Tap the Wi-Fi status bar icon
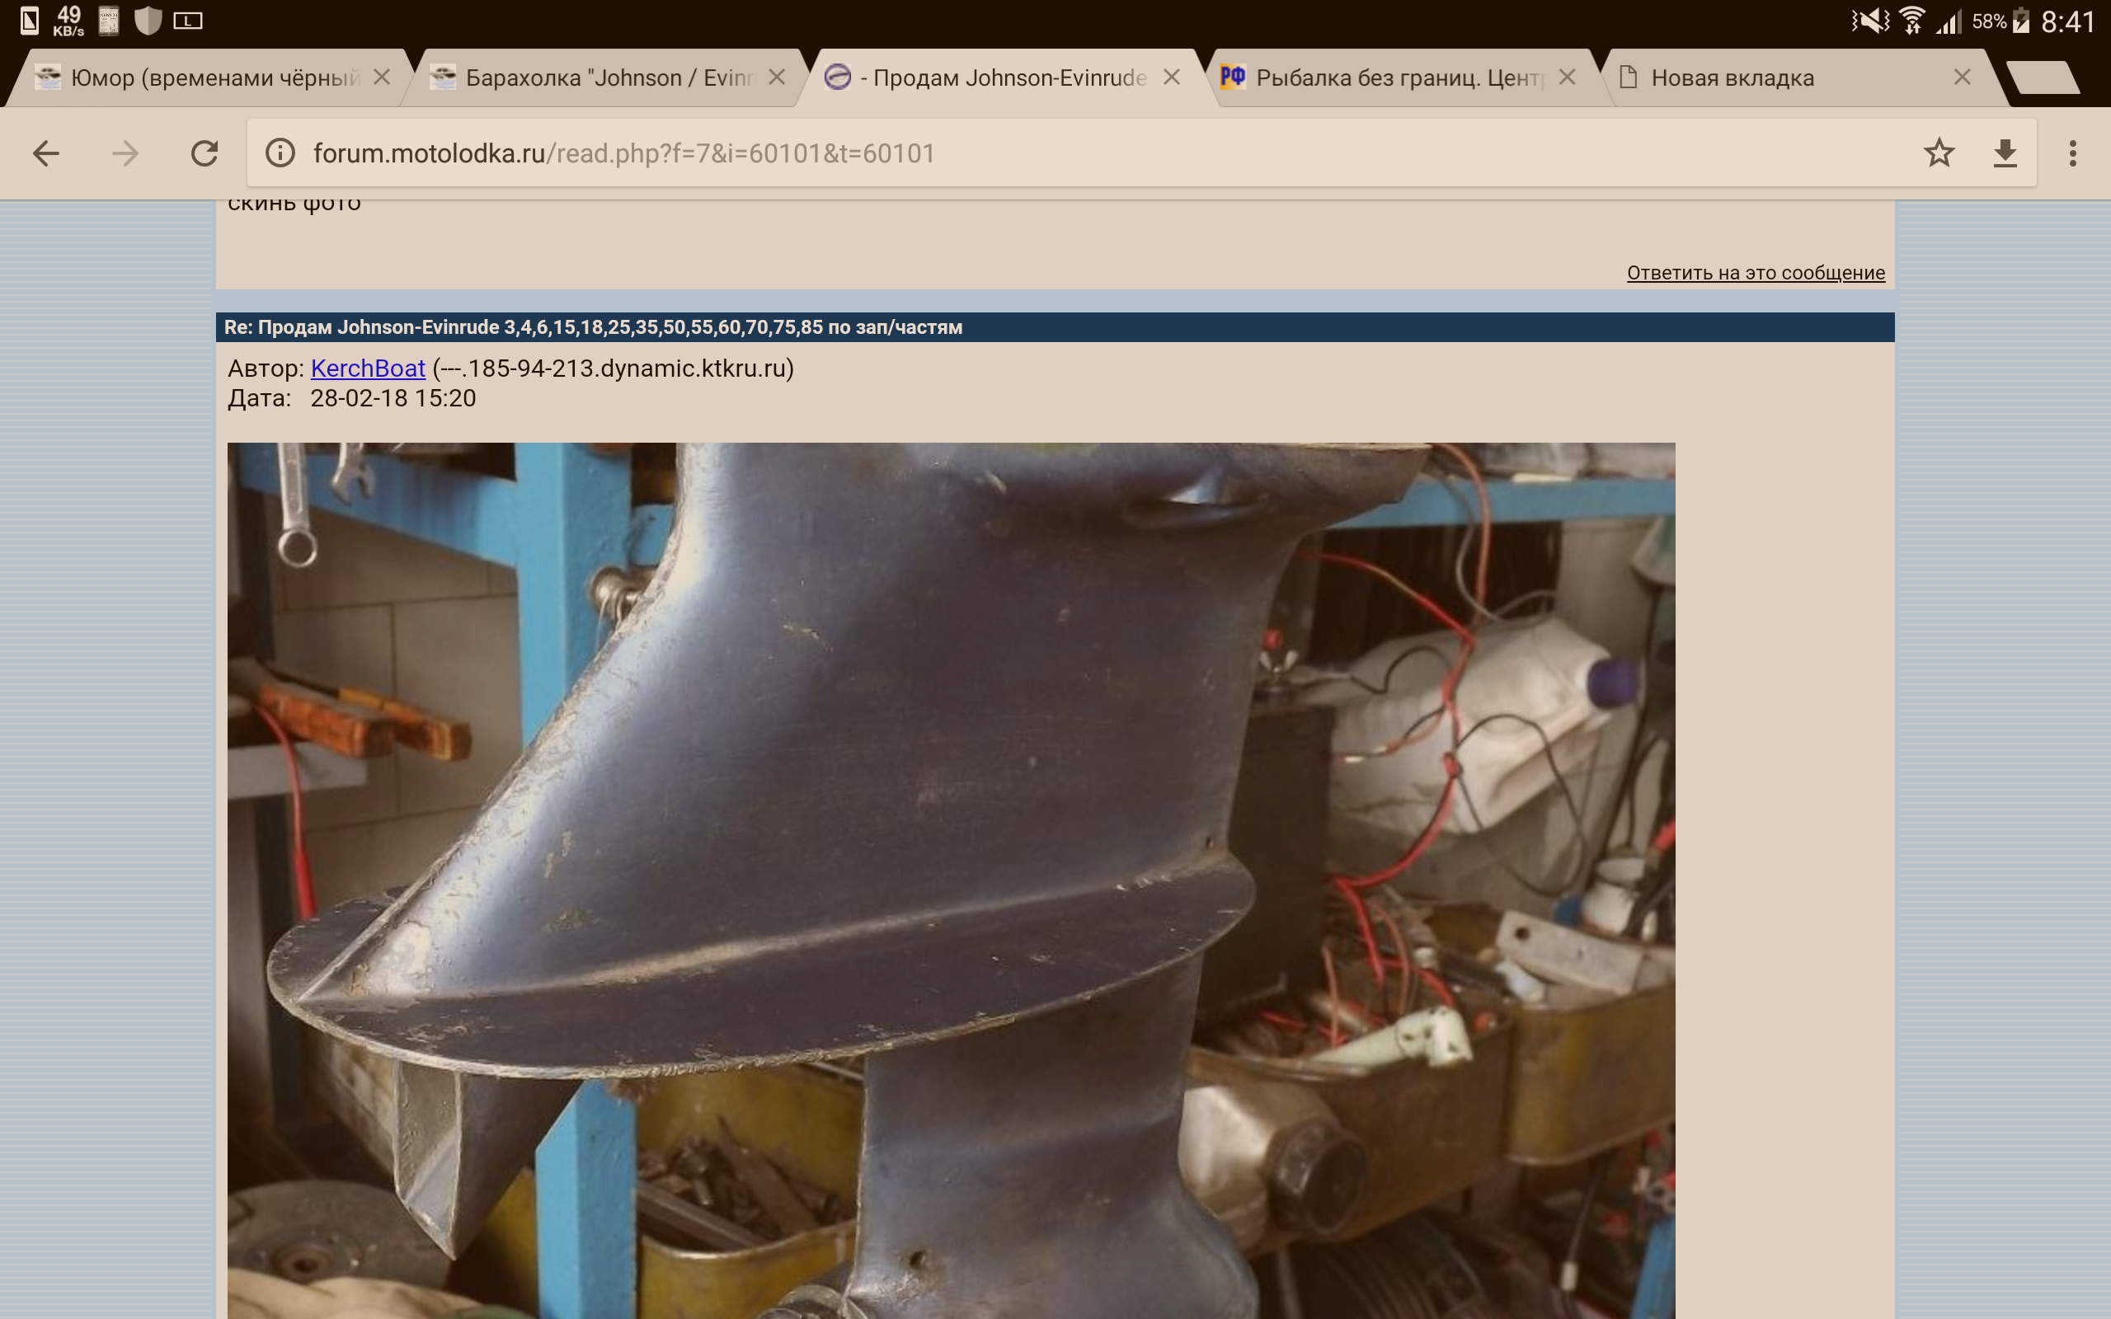 [1911, 21]
